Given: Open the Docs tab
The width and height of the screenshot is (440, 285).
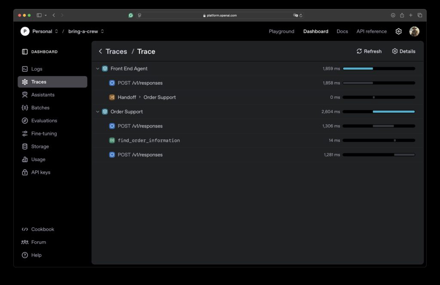Looking at the screenshot, I should [x=342, y=31].
